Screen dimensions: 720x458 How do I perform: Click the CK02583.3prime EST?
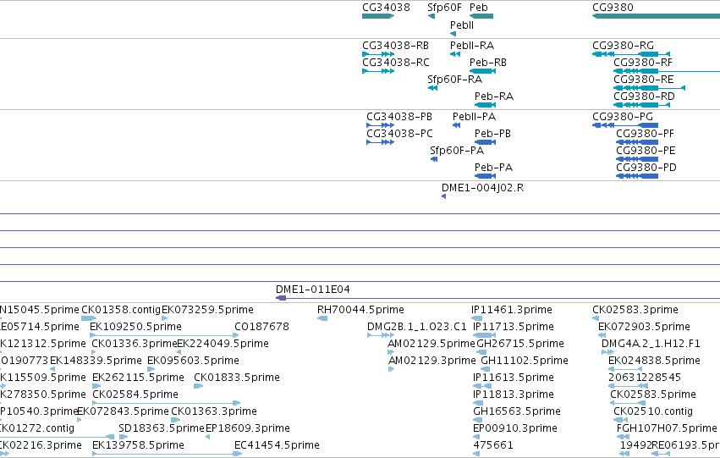click(596, 318)
